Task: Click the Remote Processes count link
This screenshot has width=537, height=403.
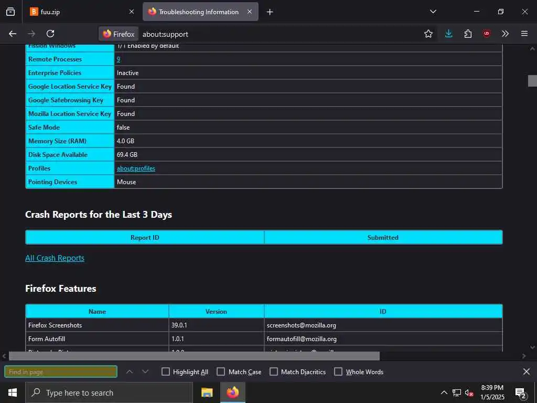Action: click(x=119, y=59)
